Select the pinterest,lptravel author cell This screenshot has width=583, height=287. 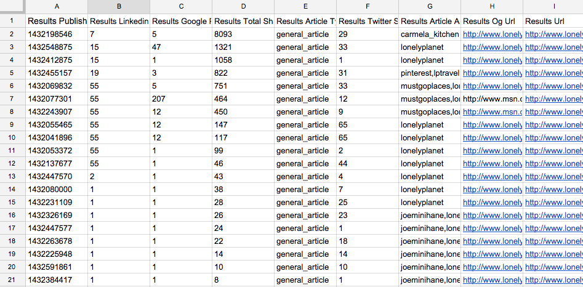pyautogui.click(x=430, y=73)
